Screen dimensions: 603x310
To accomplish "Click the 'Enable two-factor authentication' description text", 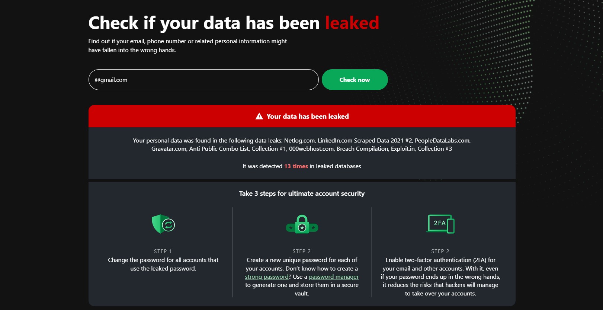I will (440, 277).
